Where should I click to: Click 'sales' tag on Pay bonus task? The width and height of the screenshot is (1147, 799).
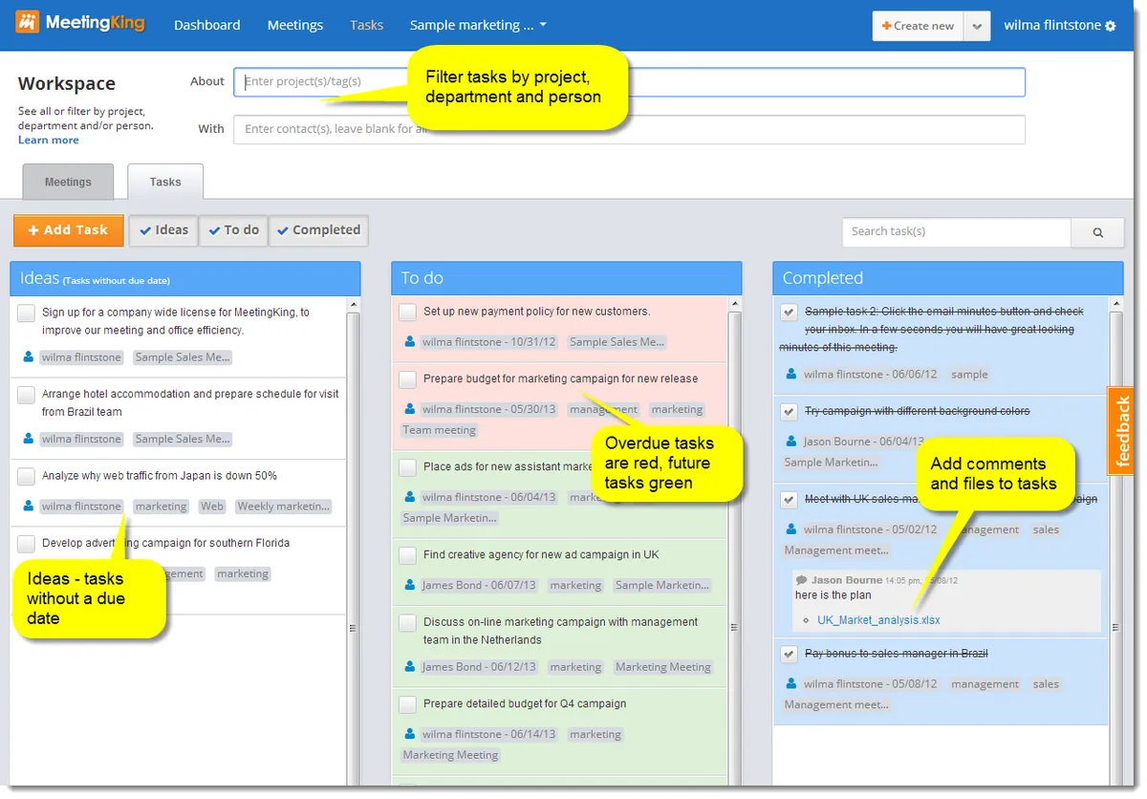tap(1046, 684)
